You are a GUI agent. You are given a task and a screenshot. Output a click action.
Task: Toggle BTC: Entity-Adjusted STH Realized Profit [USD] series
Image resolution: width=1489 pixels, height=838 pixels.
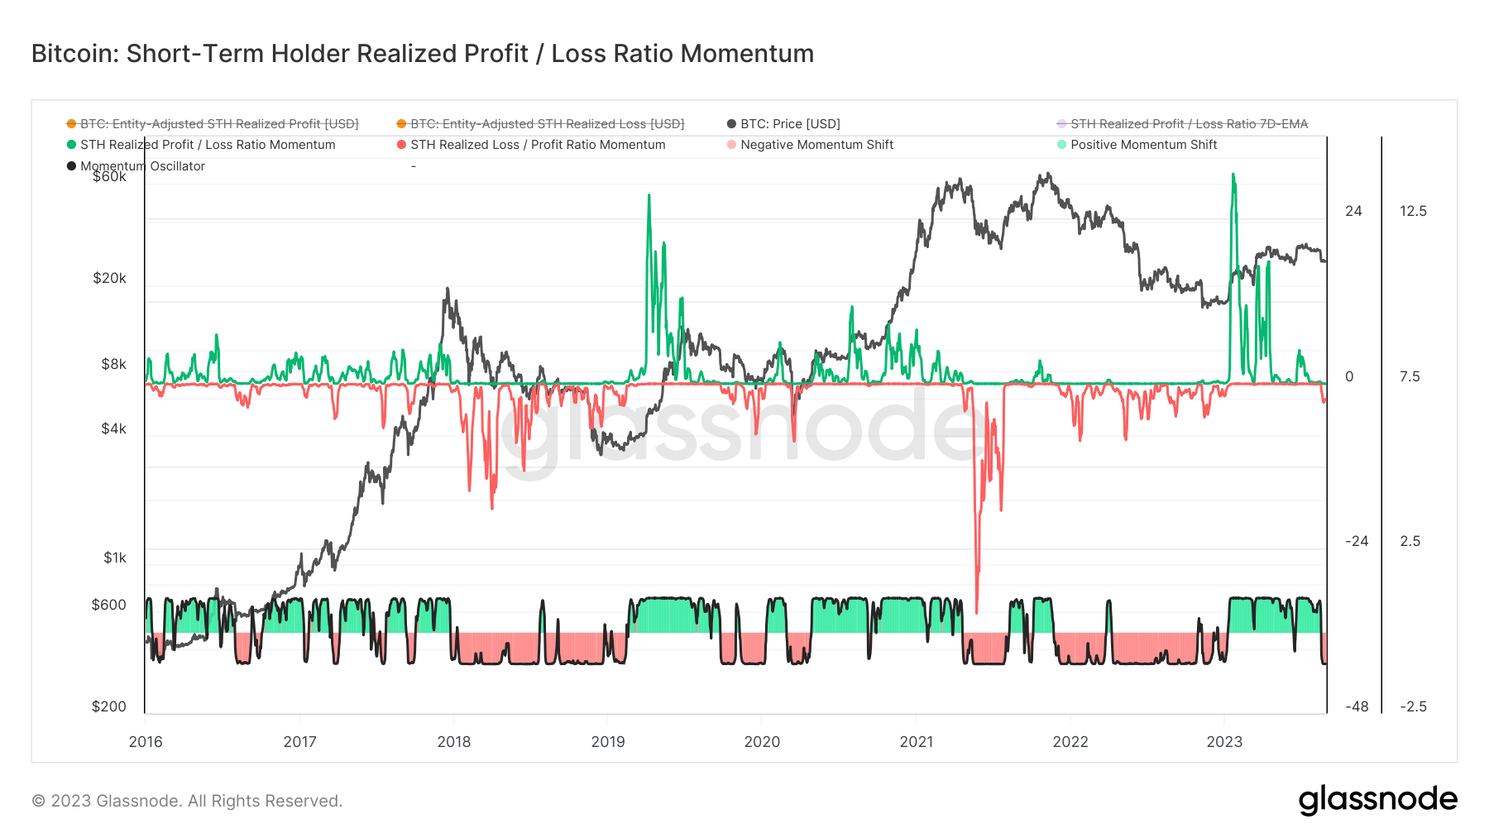(219, 124)
